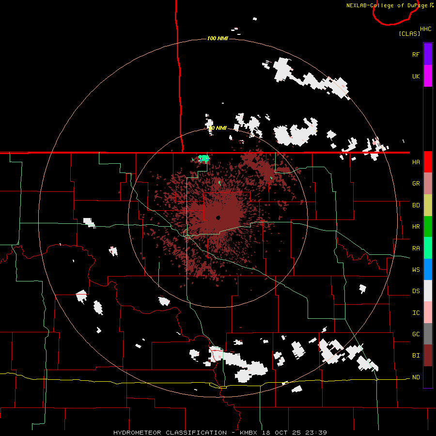
Task: Click the green rain echo near the border
Action: 204,159
